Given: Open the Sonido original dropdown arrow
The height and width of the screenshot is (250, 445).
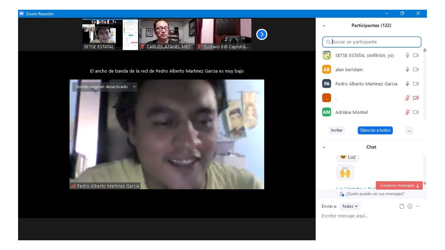Looking at the screenshot, I should (x=135, y=87).
